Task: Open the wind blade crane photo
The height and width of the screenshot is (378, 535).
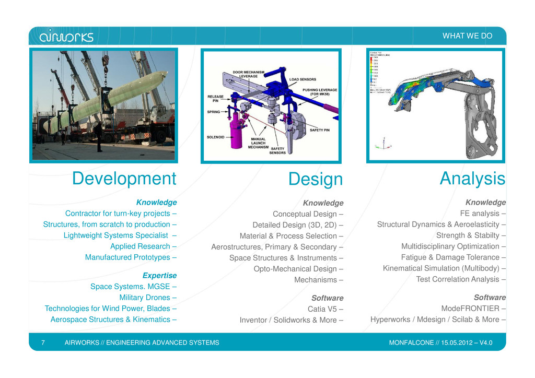Action: click(103, 105)
